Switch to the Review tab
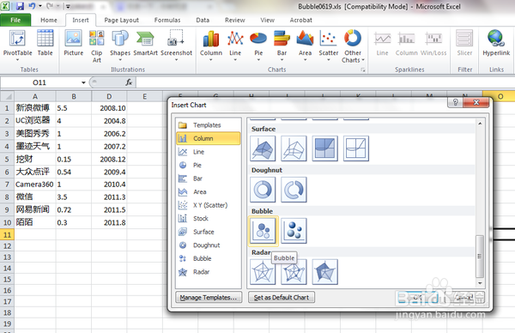The image size is (515, 333). pyautogui.click(x=235, y=20)
